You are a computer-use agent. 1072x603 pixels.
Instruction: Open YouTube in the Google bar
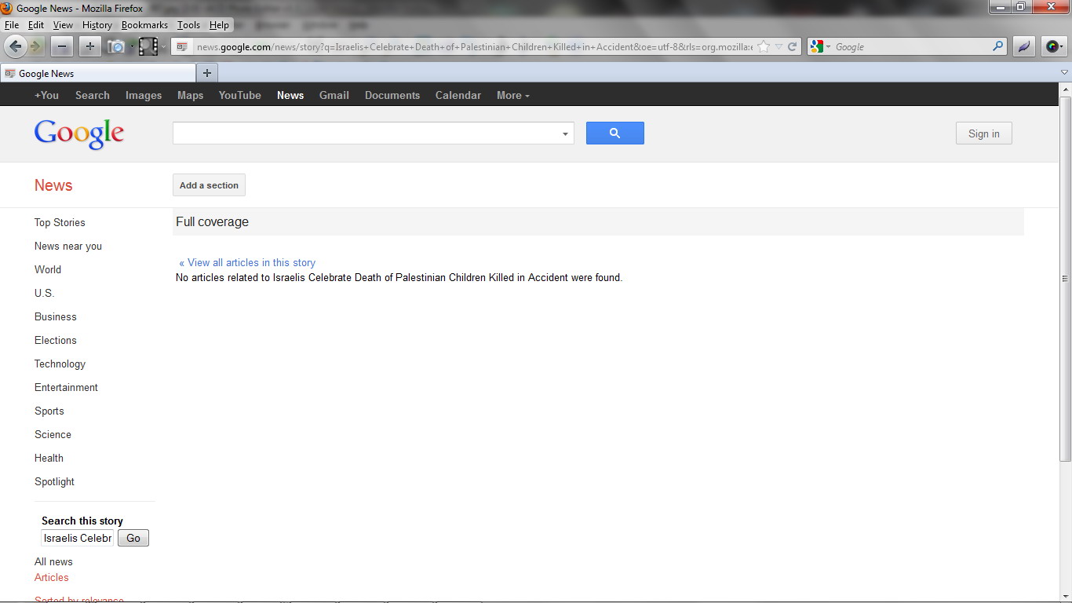[240, 95]
